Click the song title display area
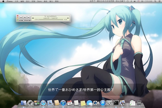The image size is (162, 108). 51,17
